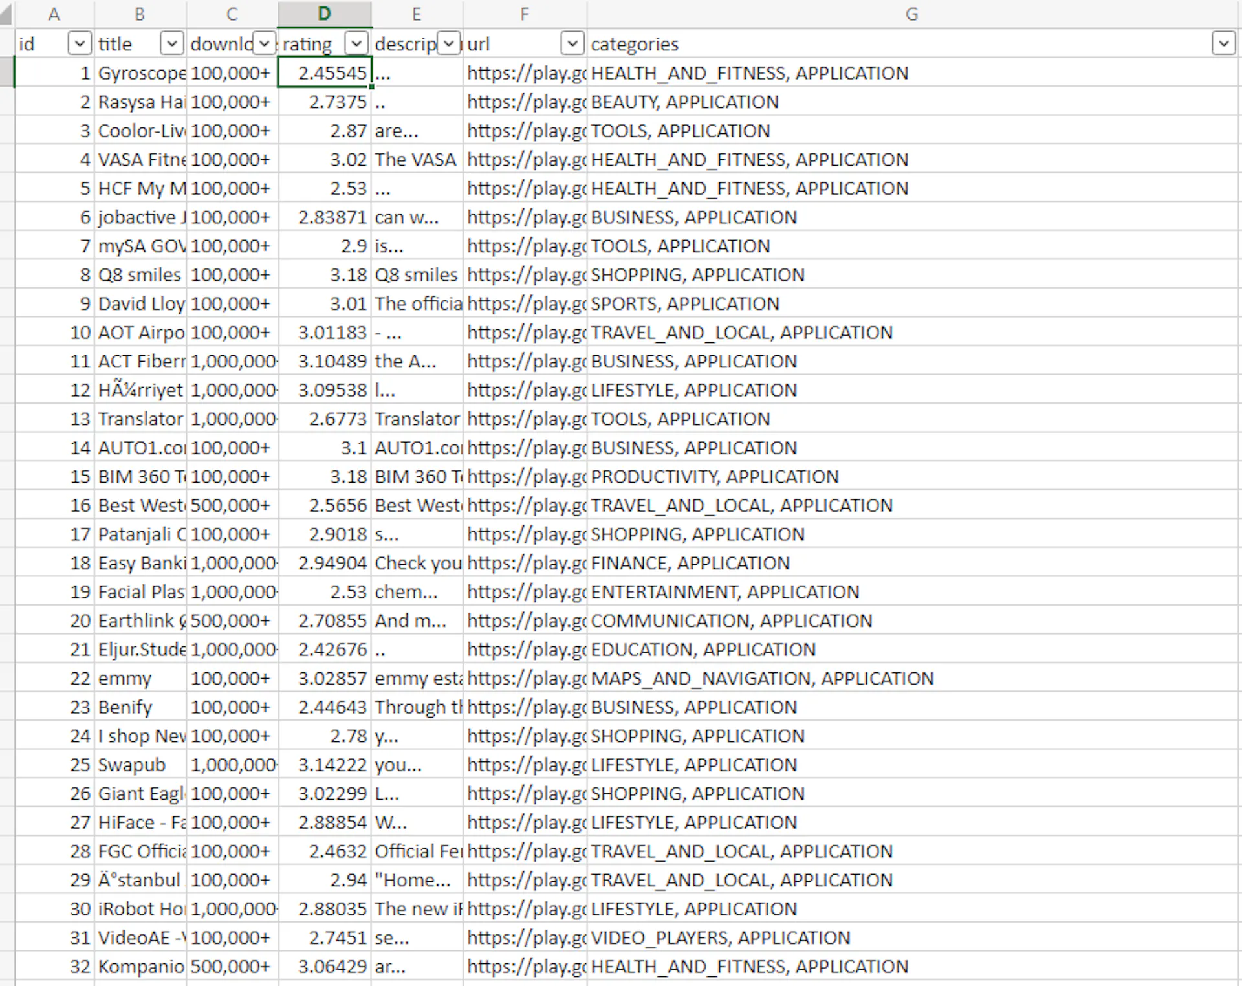Screen dimensions: 1242x986
Task: Click SPORTS, APPLICATION categories cell
Action: [x=913, y=303]
